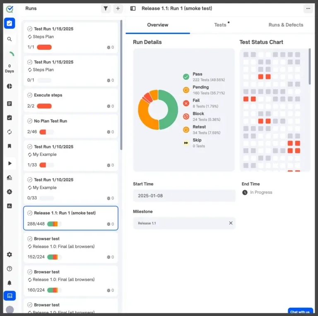The width and height of the screenshot is (318, 316).
Task: Click My Example plan link under 1/33 run
Action: pyautogui.click(x=45, y=154)
